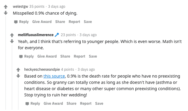Upvote mellifluouslimerence's comment
The width and height of the screenshot is (188, 111).
tap(12, 35)
